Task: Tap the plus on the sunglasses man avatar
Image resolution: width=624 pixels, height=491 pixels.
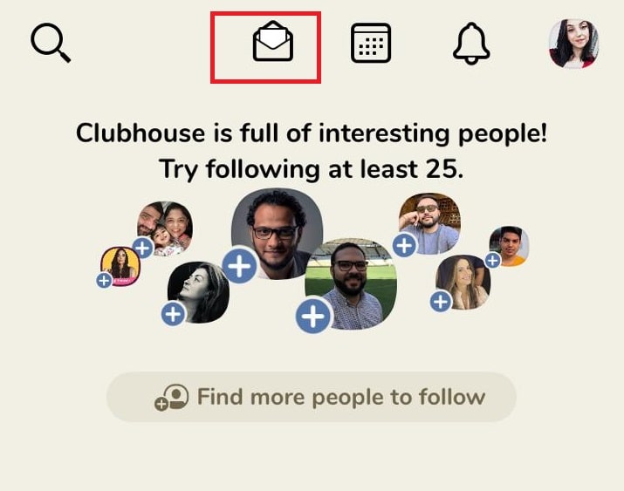Action: click(404, 246)
